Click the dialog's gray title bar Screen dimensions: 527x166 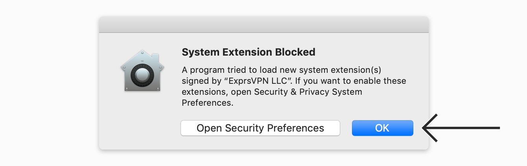click(x=263, y=24)
